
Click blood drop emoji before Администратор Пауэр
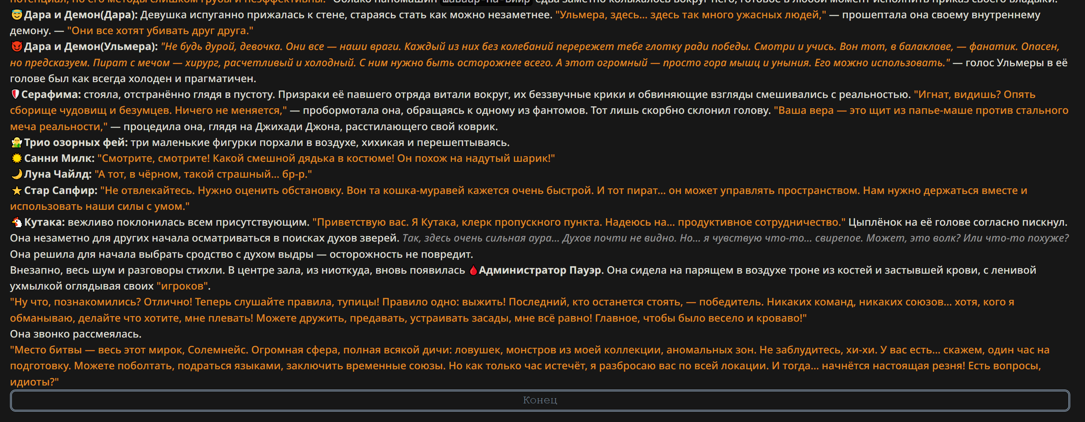coord(473,270)
